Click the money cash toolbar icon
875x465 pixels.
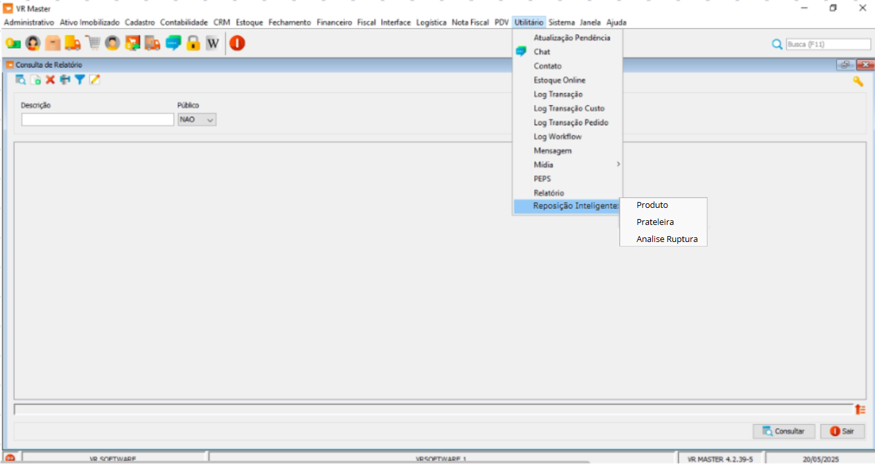tap(13, 43)
